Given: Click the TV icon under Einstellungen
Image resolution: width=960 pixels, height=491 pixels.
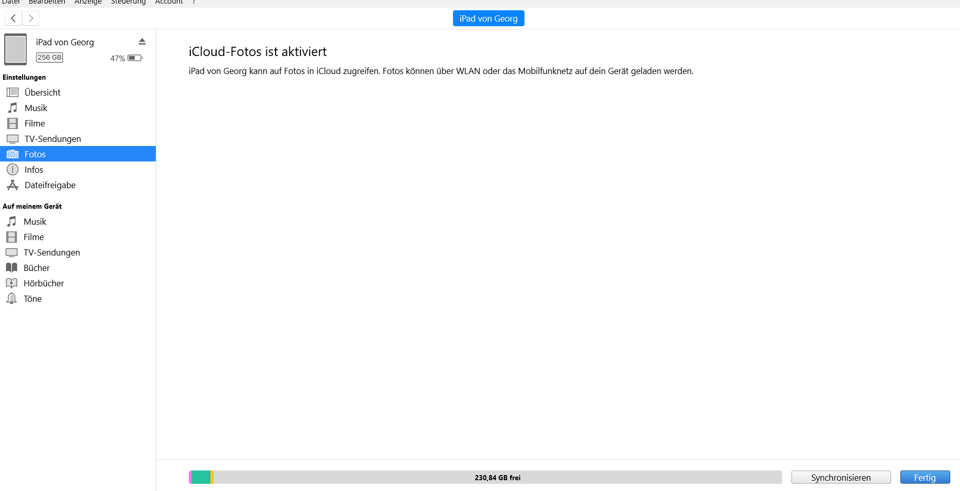Looking at the screenshot, I should [x=12, y=139].
